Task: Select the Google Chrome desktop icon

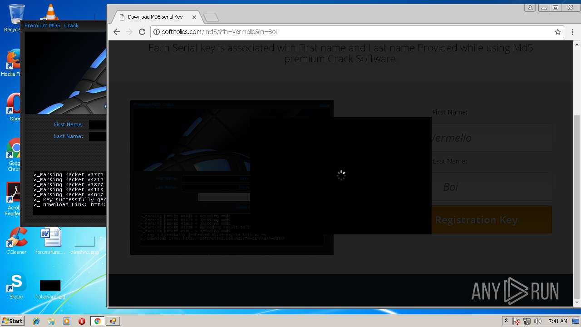Action: 14,154
